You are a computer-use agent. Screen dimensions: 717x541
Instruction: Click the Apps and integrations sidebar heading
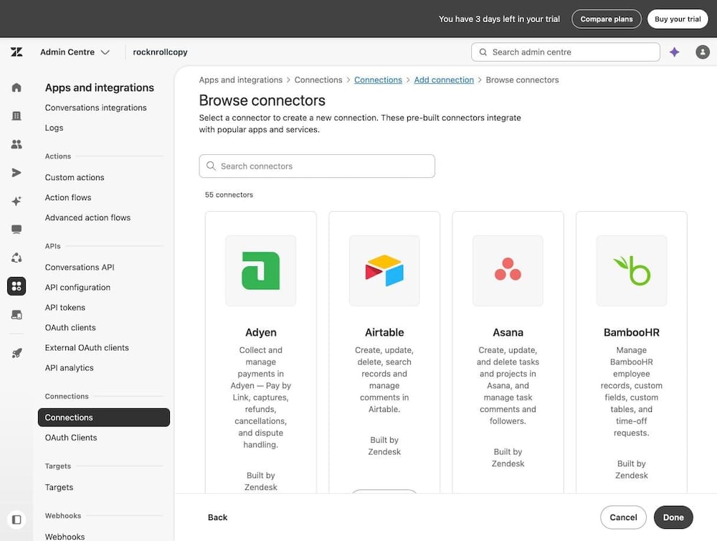click(x=99, y=88)
